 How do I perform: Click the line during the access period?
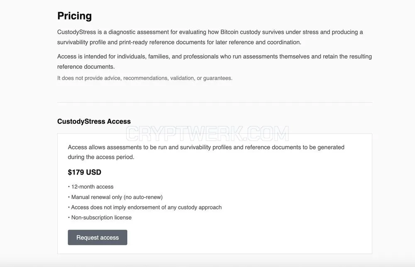pos(101,157)
